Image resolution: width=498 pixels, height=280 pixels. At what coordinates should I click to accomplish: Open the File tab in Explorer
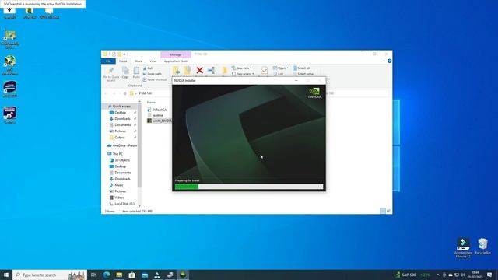click(108, 61)
